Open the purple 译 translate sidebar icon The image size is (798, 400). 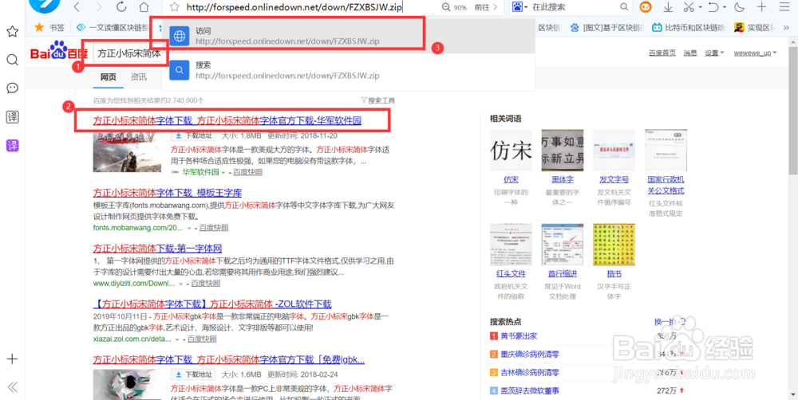coord(12,145)
